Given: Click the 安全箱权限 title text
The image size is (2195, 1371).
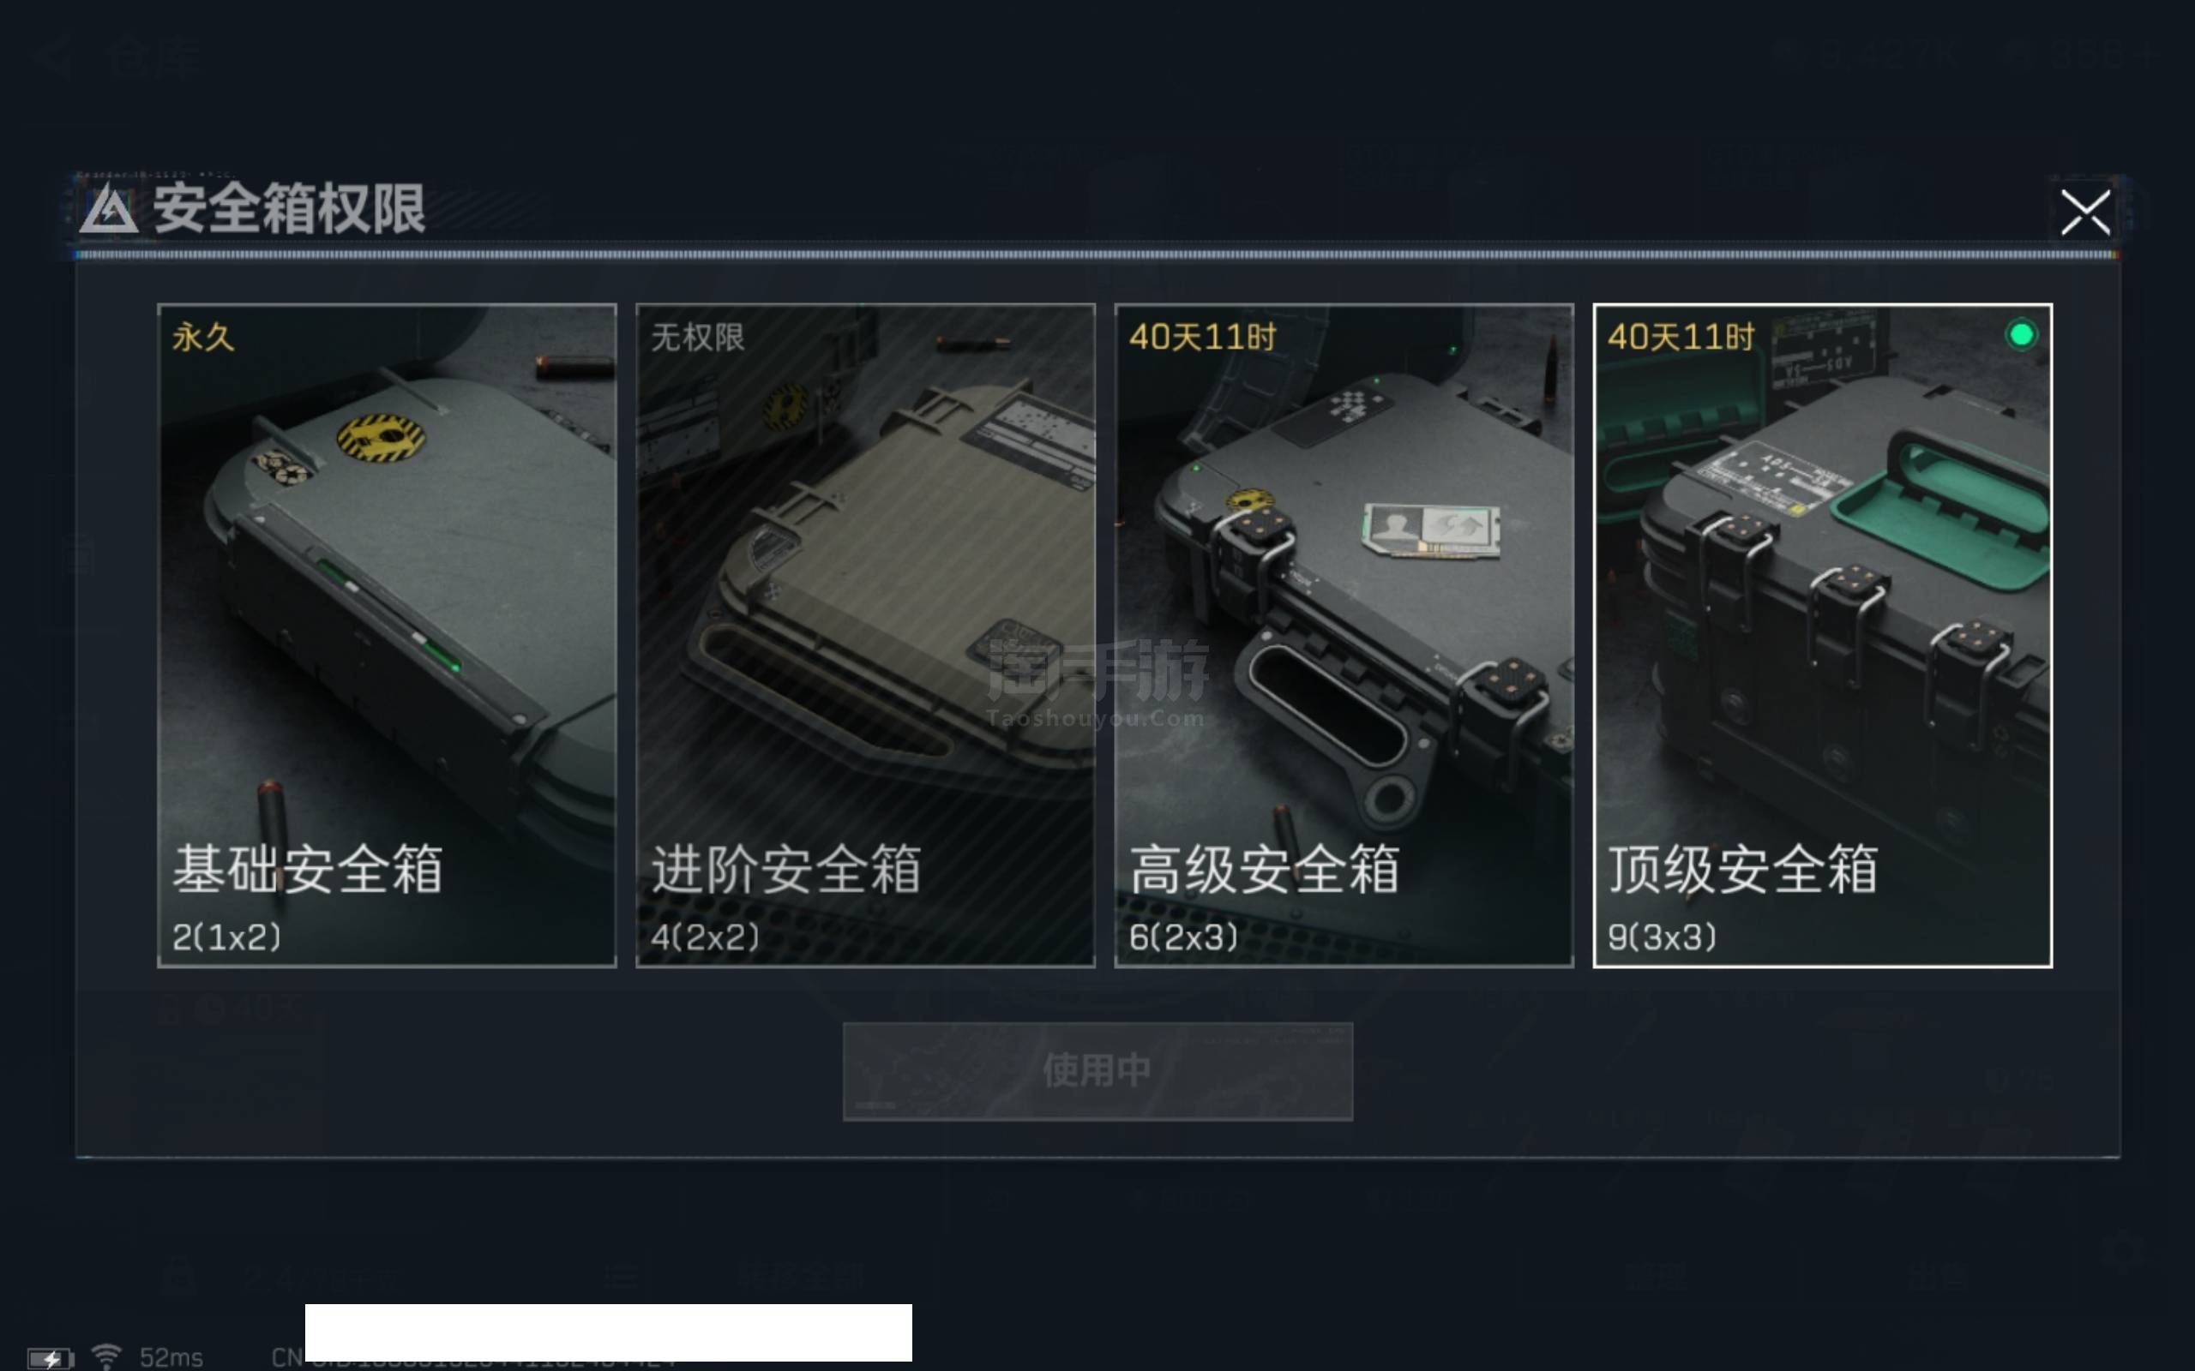Looking at the screenshot, I should point(289,208).
